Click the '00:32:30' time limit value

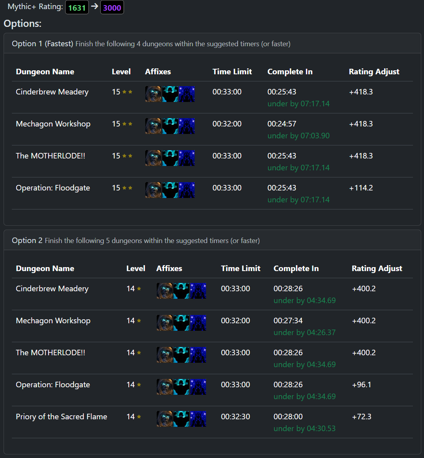236,417
